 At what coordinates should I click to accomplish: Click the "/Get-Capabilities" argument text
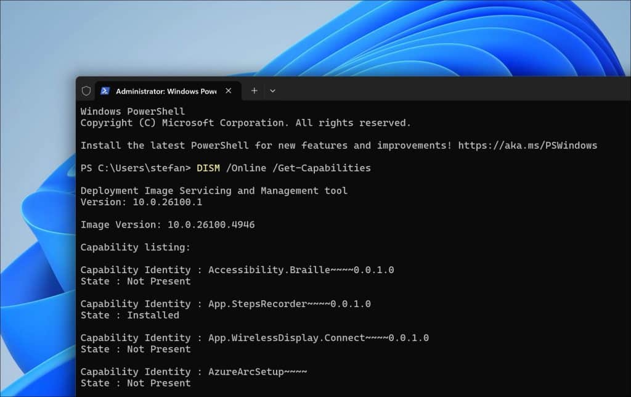coord(322,168)
